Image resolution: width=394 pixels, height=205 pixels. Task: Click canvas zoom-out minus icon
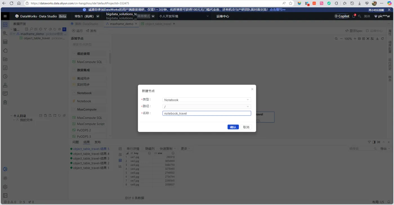[x=341, y=39]
